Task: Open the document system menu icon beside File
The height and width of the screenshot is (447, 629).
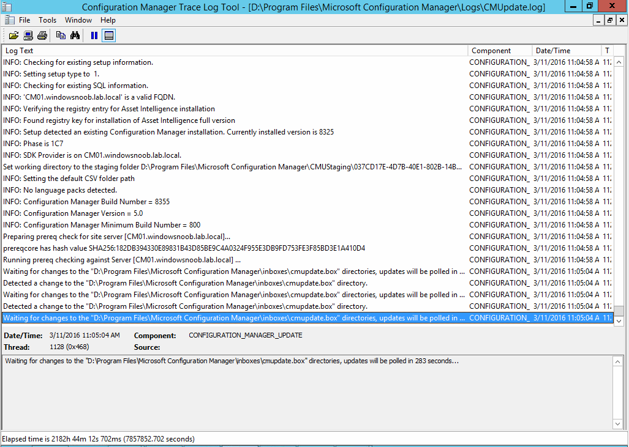Action: click(10, 20)
